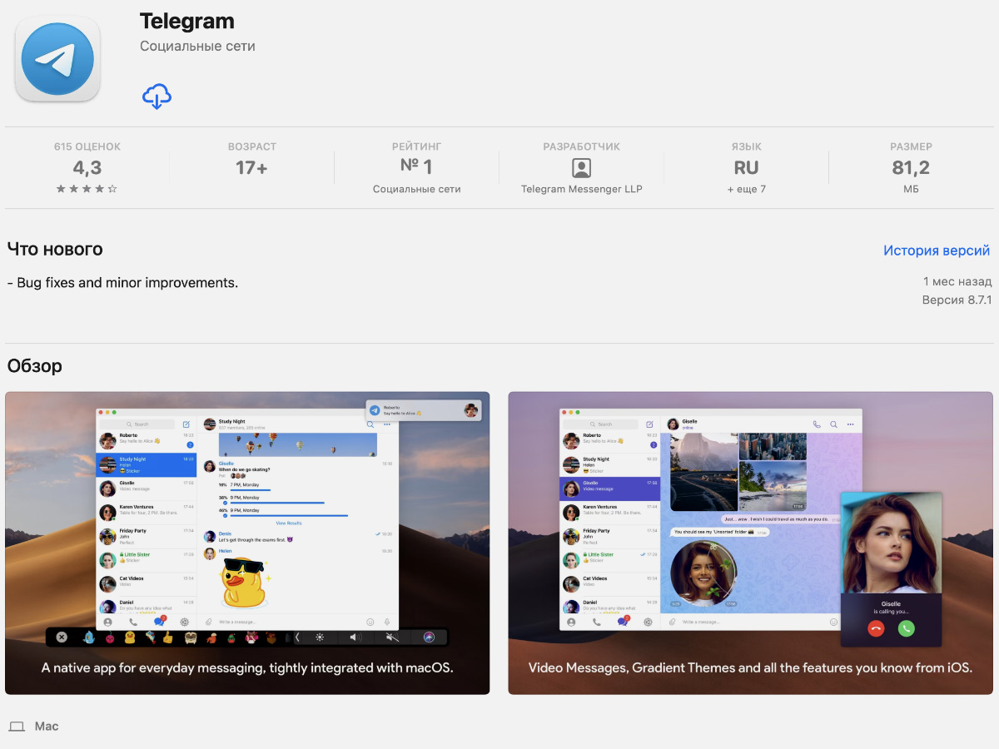This screenshot has height=749, width=999.
Task: Click the star rating row under 4,3
Action: pos(87,189)
